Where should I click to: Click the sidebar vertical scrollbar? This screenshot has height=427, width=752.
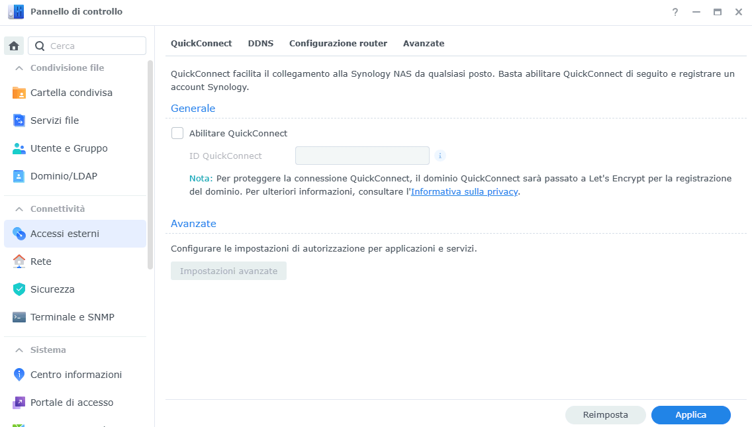click(x=150, y=165)
